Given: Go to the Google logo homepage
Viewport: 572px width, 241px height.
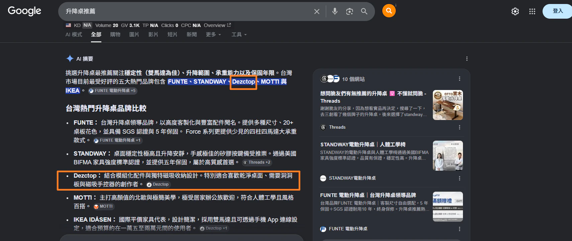Looking at the screenshot, I should point(24,11).
